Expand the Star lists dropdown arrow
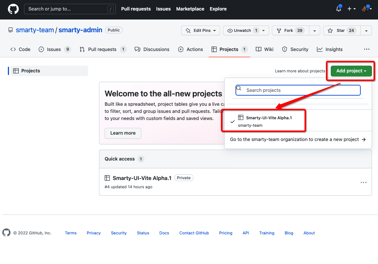 (x=366, y=30)
